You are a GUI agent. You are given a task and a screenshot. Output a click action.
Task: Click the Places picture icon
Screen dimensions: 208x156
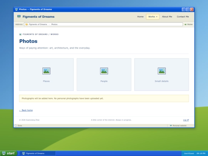pos(46,71)
